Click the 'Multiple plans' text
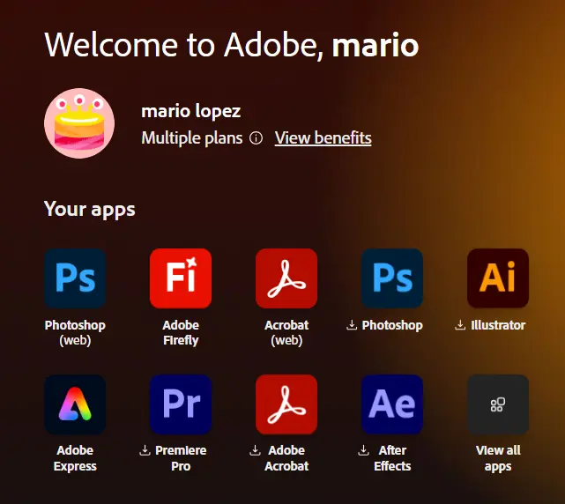The height and width of the screenshot is (504, 565). pos(191,138)
